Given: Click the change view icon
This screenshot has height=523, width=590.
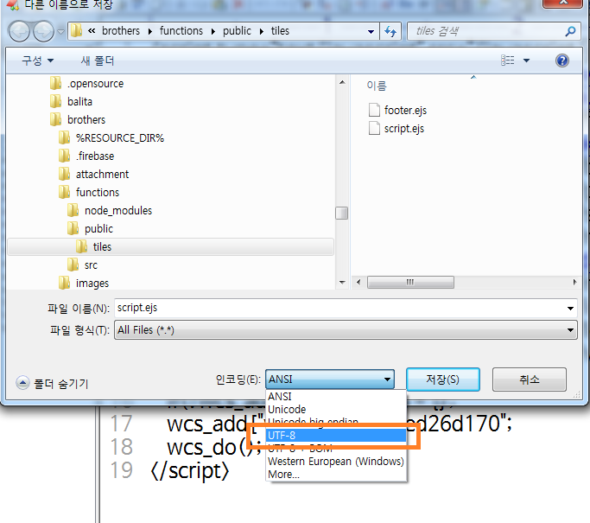Looking at the screenshot, I should tap(508, 61).
